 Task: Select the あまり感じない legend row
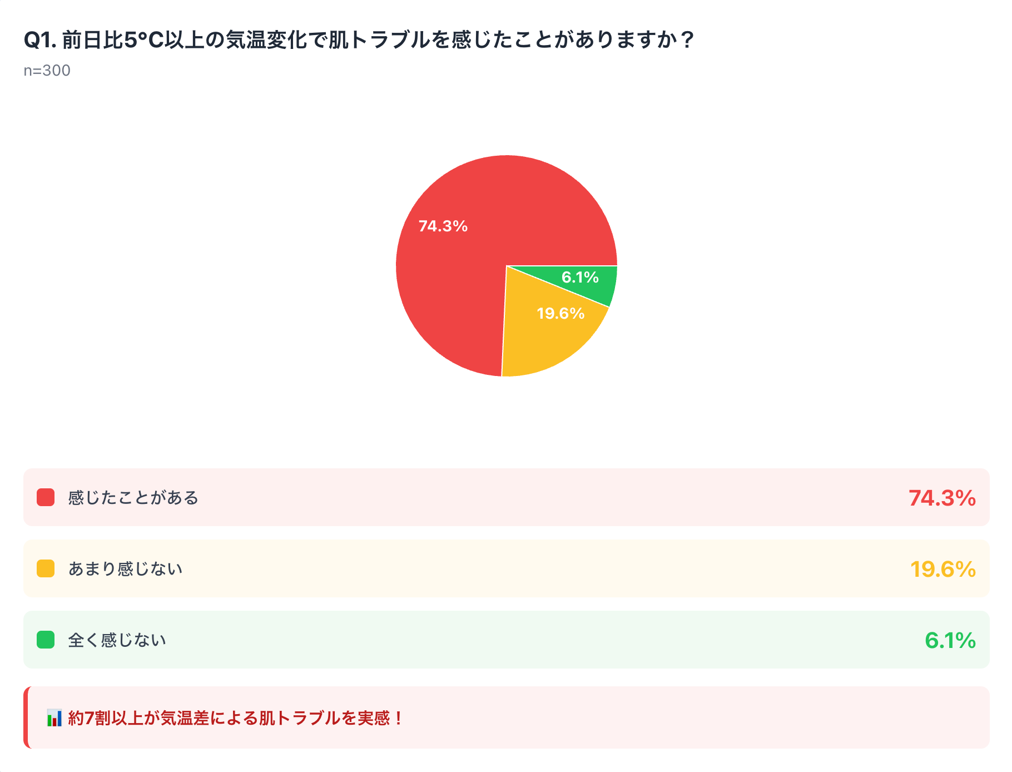coord(506,568)
